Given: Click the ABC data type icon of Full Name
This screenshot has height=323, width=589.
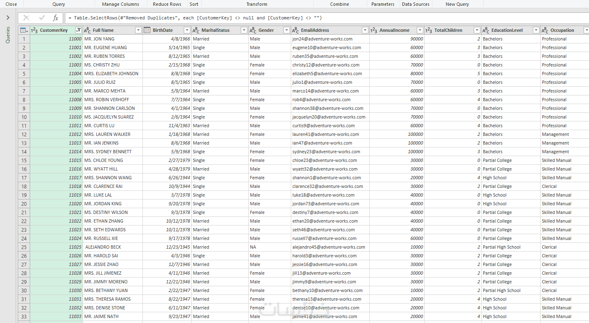Looking at the screenshot, I should coord(87,30).
